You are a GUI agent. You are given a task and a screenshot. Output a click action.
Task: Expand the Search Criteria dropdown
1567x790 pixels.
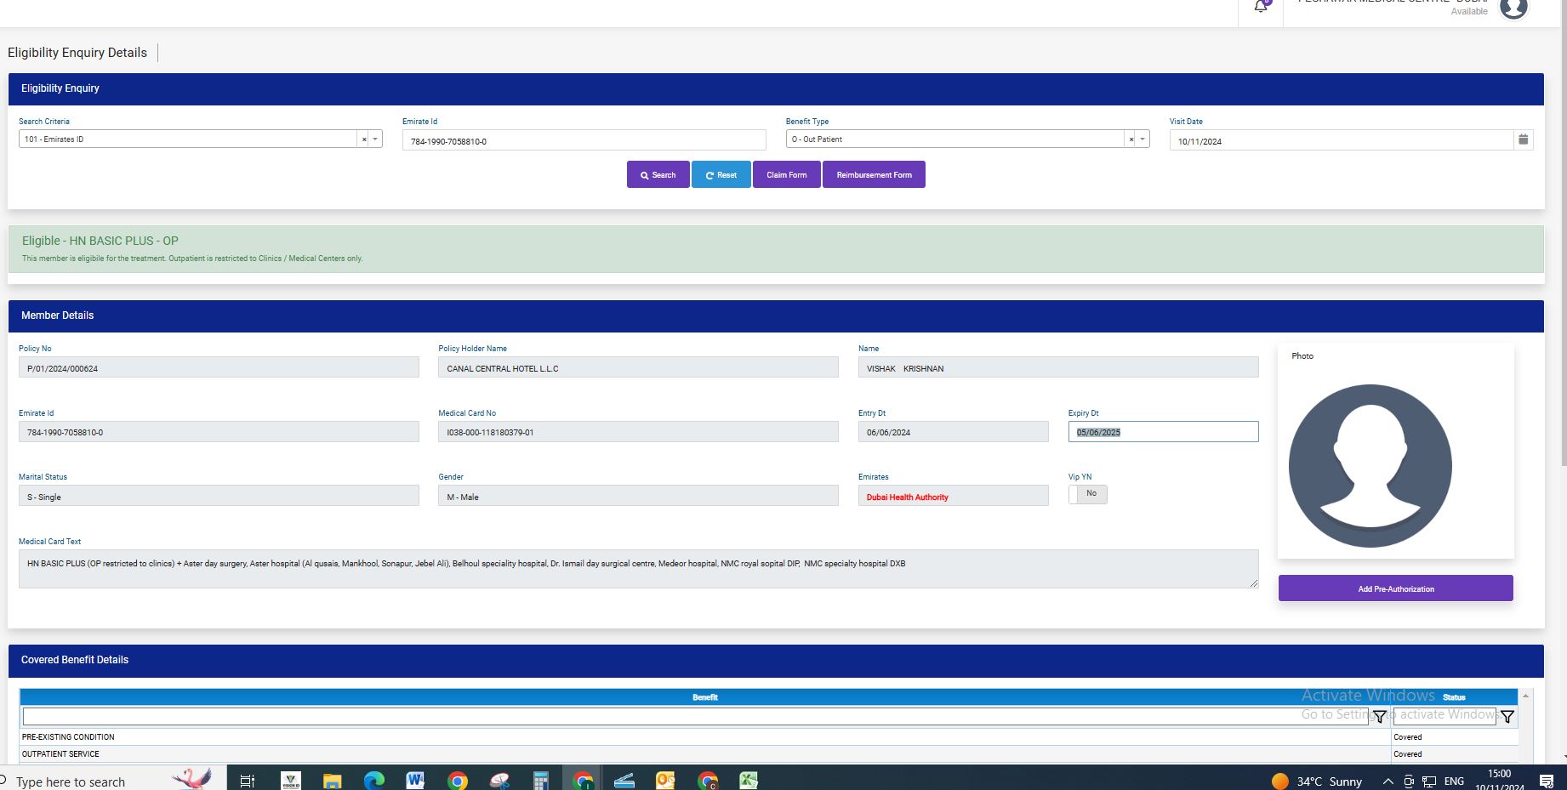click(x=375, y=139)
